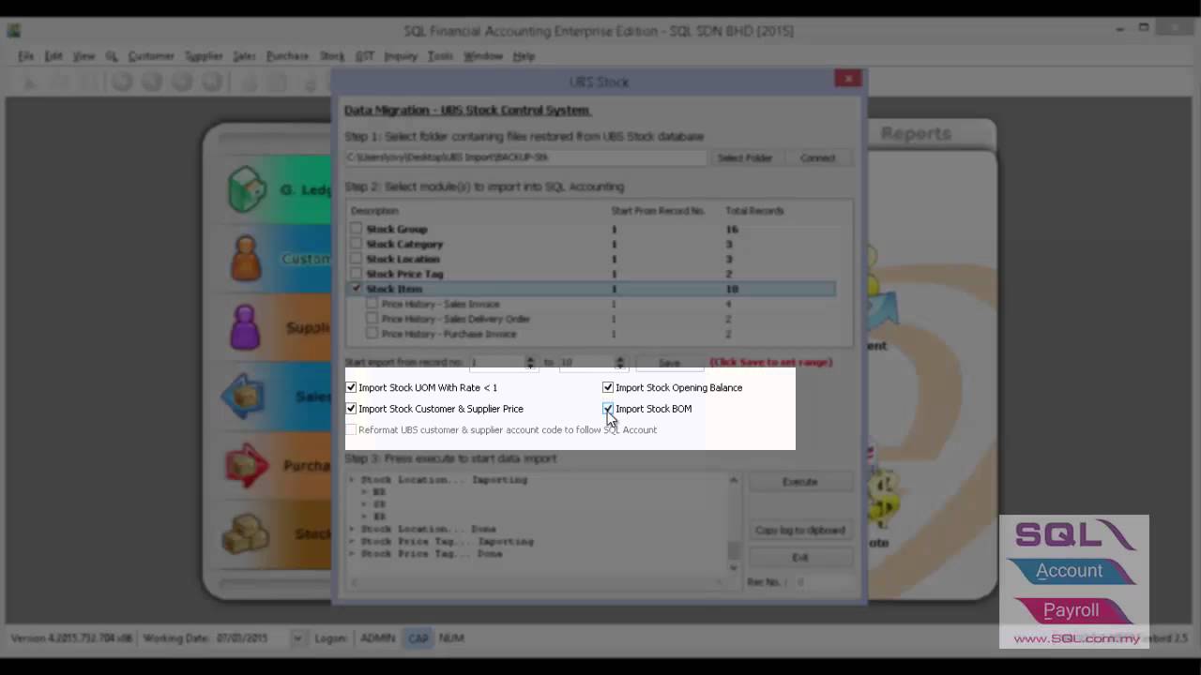Enable Price History - Sales Invoice checkbox
Viewport: 1201px width, 675px height.
point(372,304)
